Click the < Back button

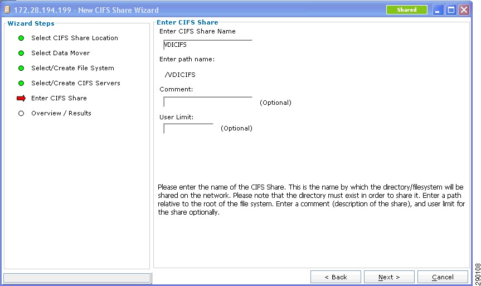[x=336, y=277]
